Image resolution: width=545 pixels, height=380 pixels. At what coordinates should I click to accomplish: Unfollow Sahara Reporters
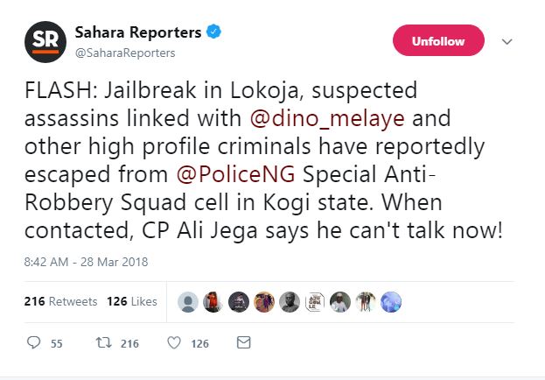click(437, 41)
